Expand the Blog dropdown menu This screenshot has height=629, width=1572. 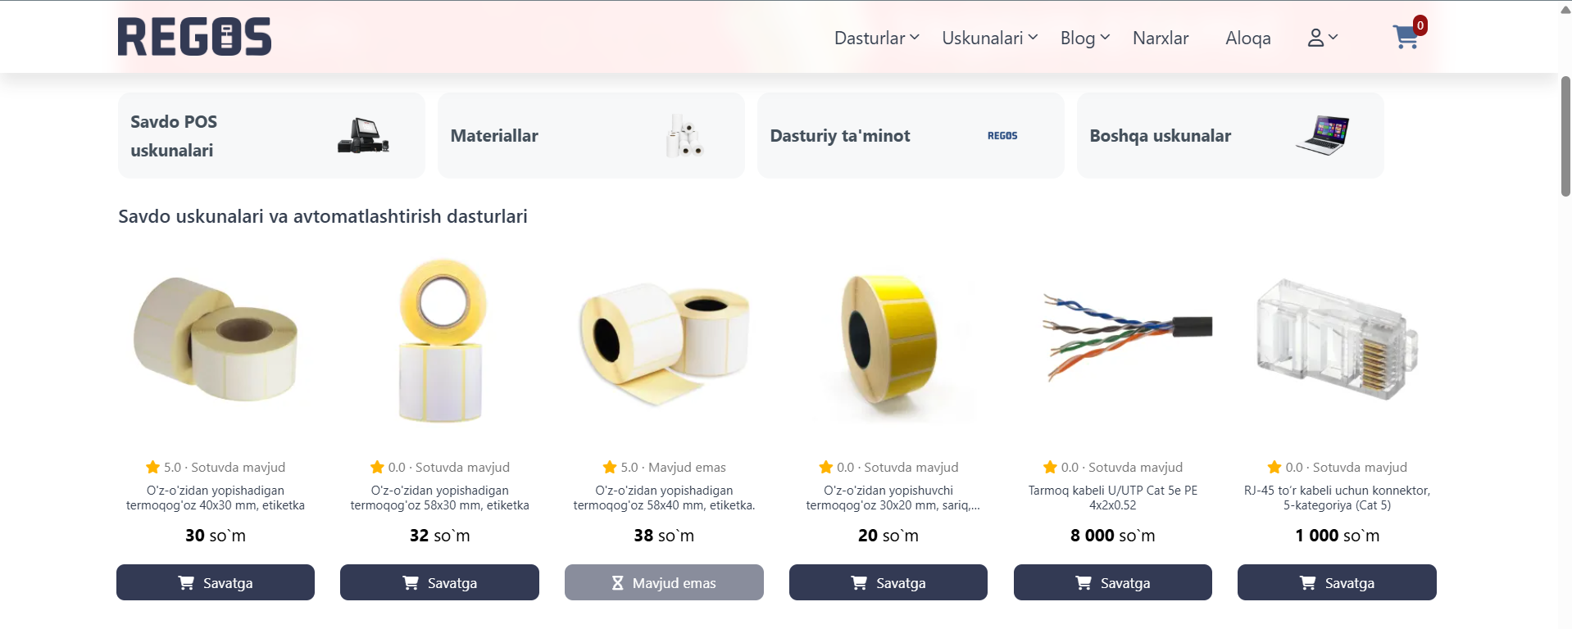click(x=1085, y=38)
